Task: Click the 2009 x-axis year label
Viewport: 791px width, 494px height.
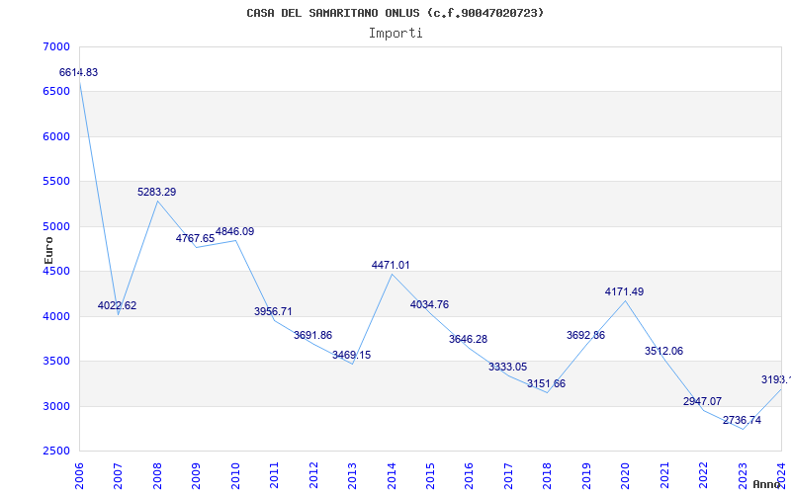Action: 196,475
